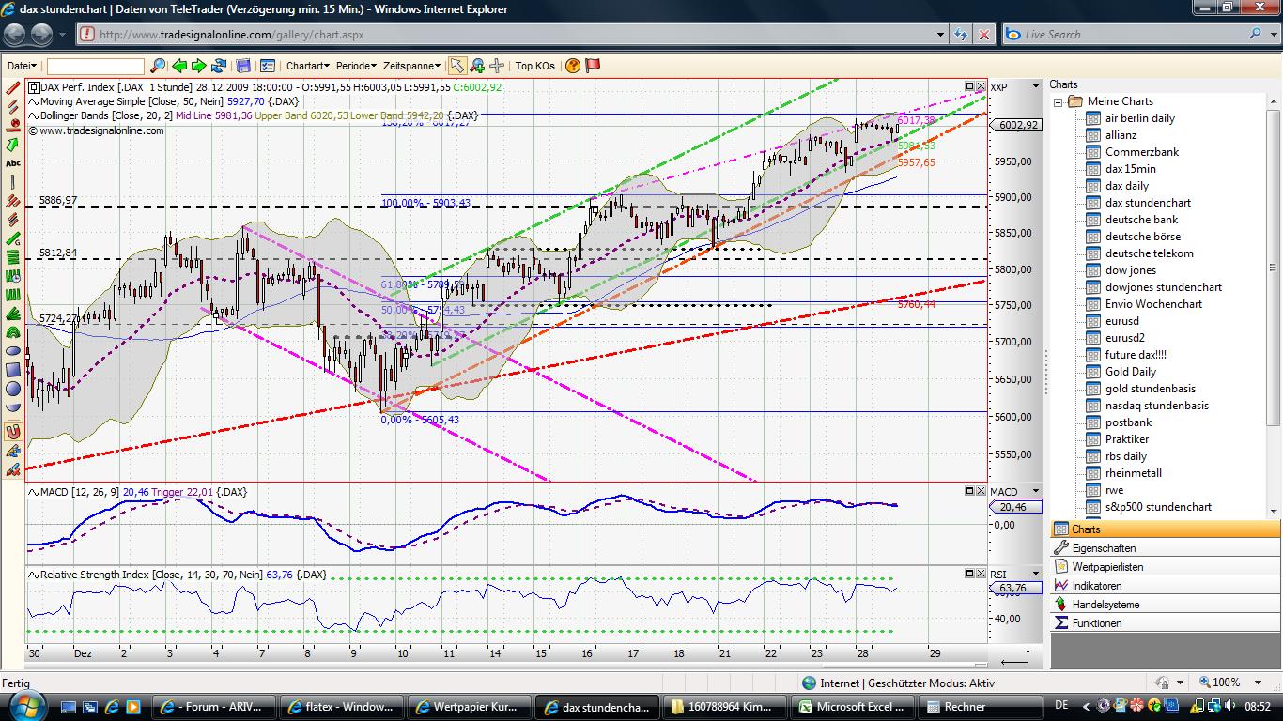The width and height of the screenshot is (1283, 721).
Task: Select the filled rectangle drawing tool
Action: pyautogui.click(x=13, y=370)
